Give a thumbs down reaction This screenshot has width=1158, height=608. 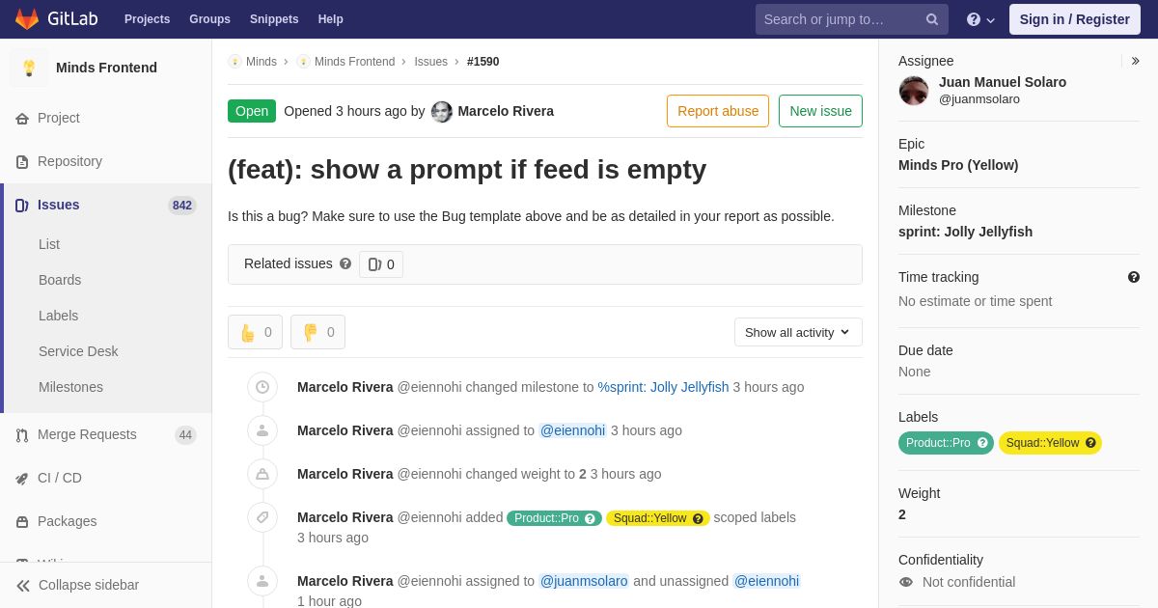(x=317, y=332)
